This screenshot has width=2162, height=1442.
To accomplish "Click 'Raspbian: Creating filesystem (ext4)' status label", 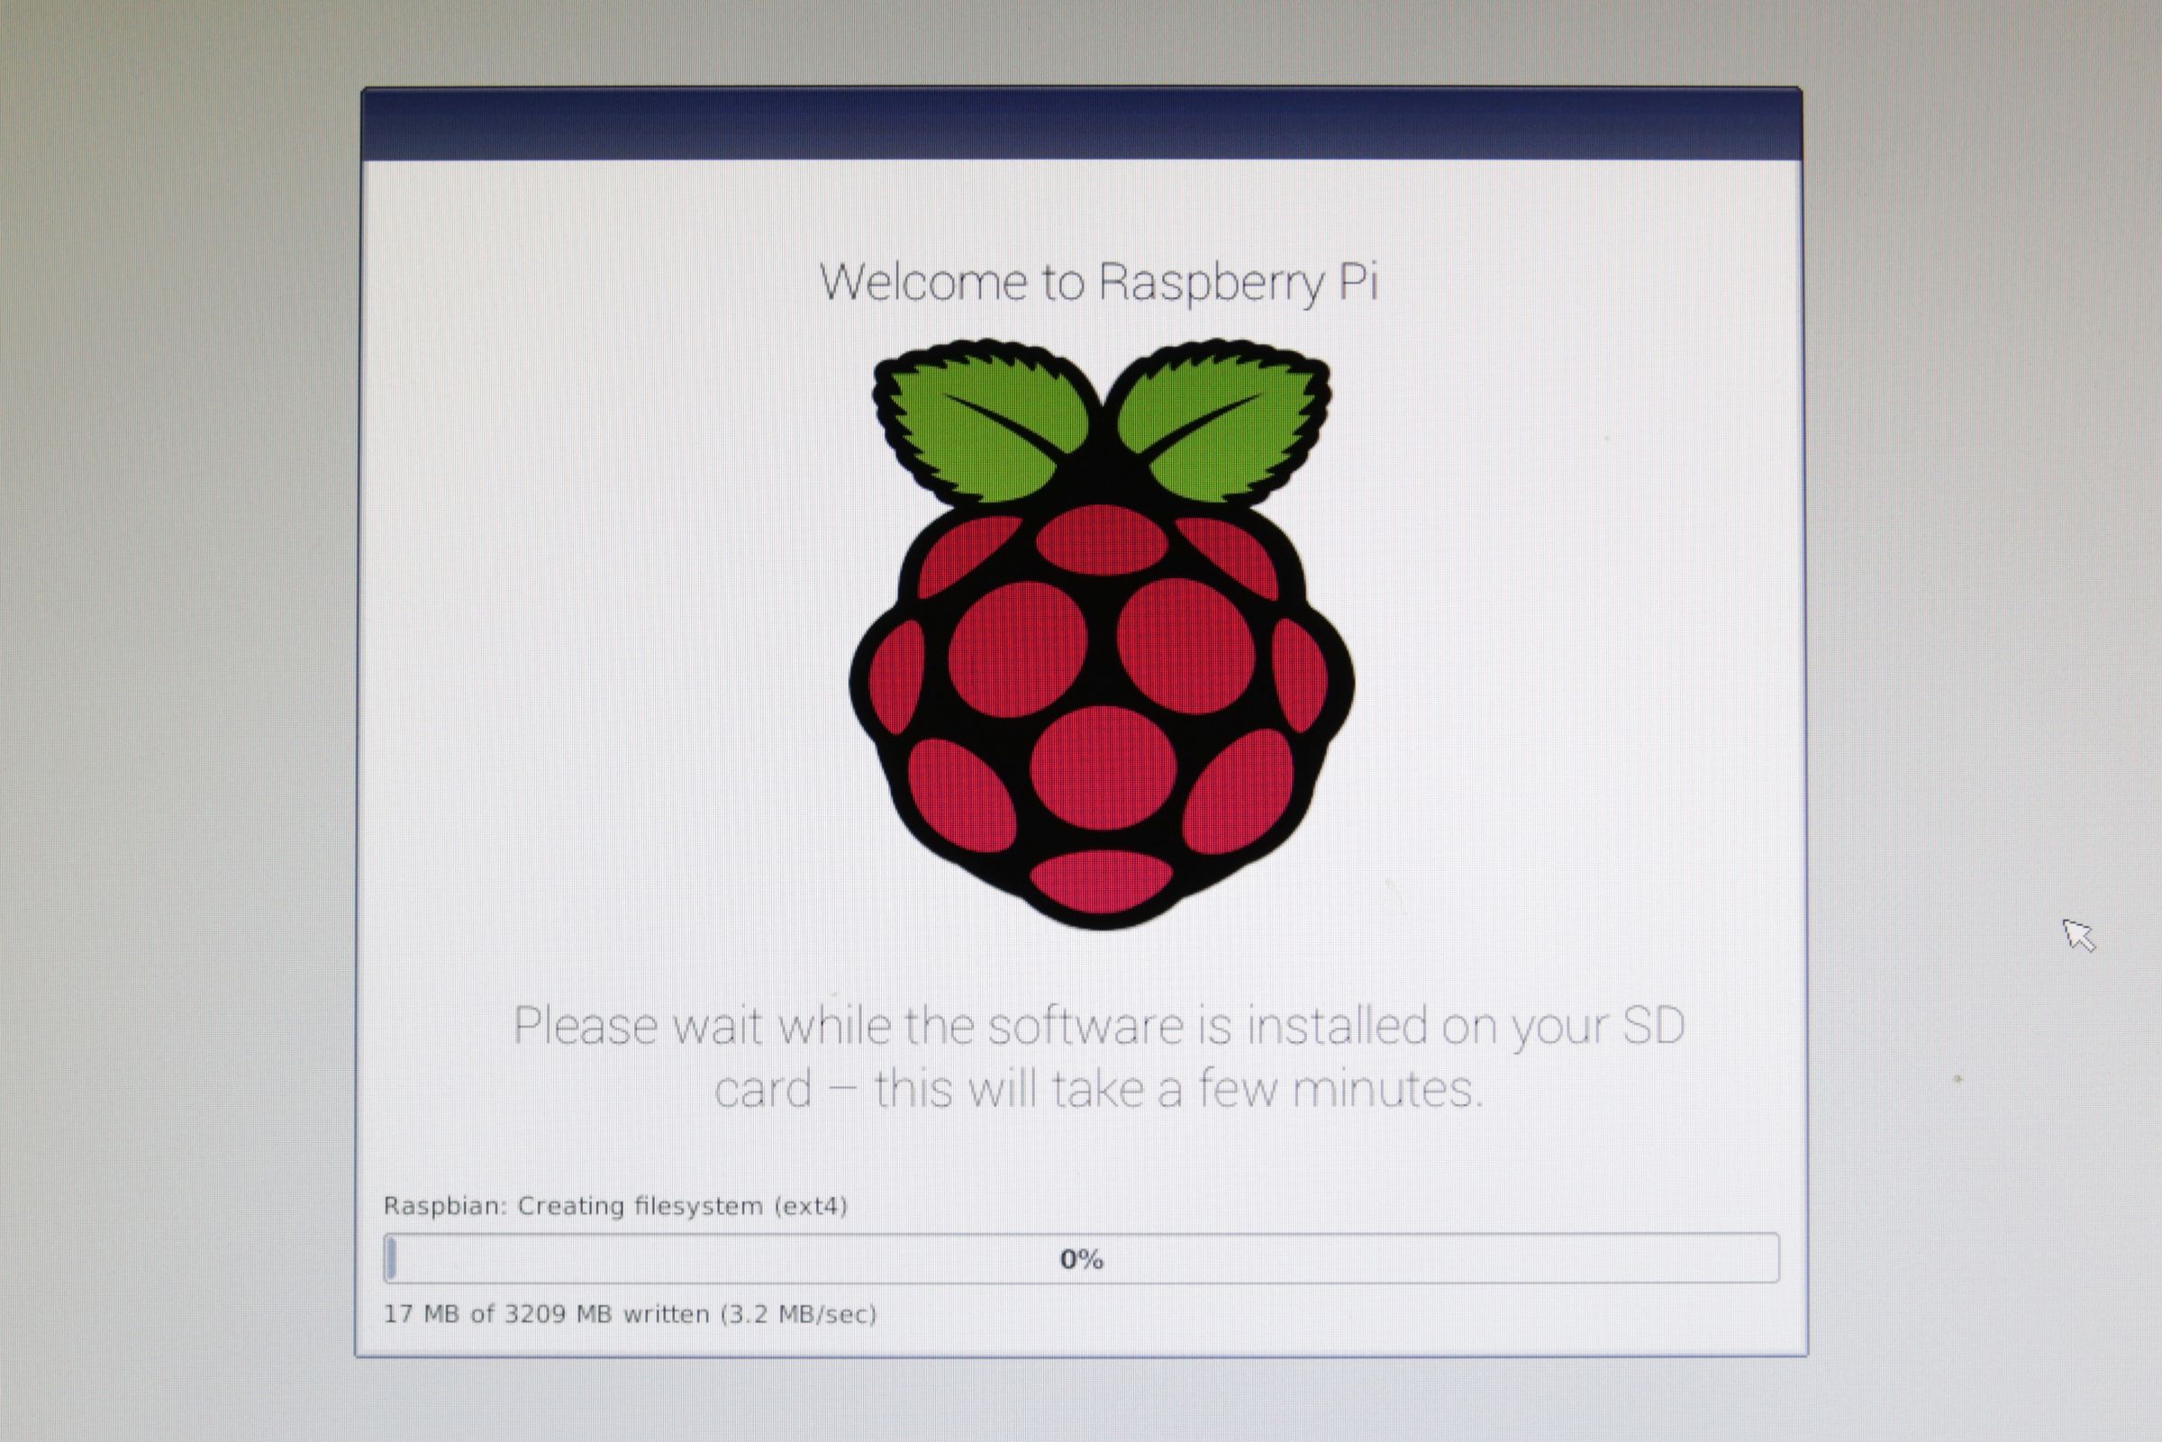I will click(x=615, y=1206).
